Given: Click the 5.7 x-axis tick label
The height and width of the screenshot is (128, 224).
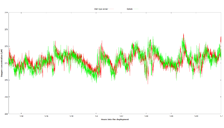Looking at the screenshot, I should (x=221, y=116).
